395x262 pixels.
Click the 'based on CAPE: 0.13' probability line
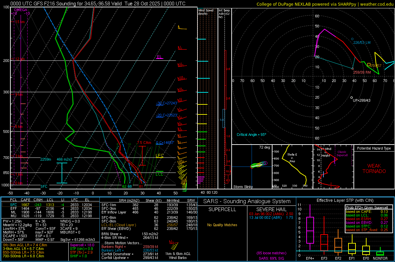pos(367,211)
